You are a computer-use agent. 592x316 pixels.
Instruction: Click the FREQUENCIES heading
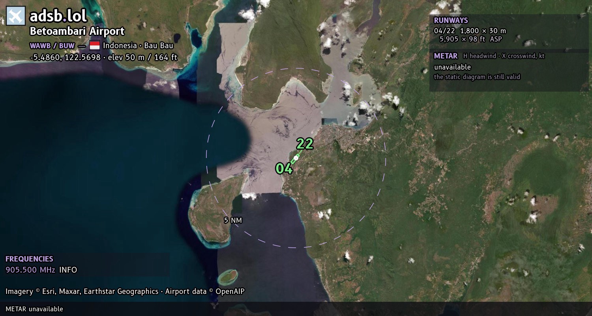pyautogui.click(x=29, y=259)
